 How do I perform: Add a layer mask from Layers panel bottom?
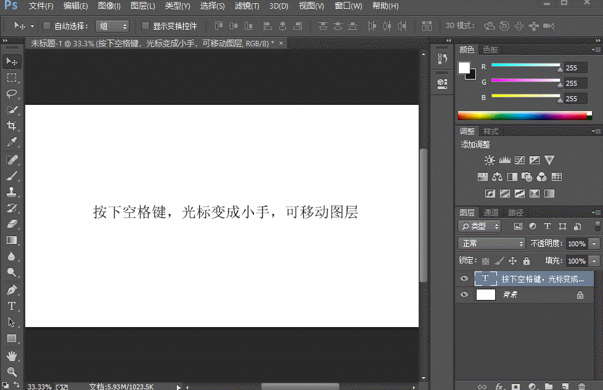[517, 386]
